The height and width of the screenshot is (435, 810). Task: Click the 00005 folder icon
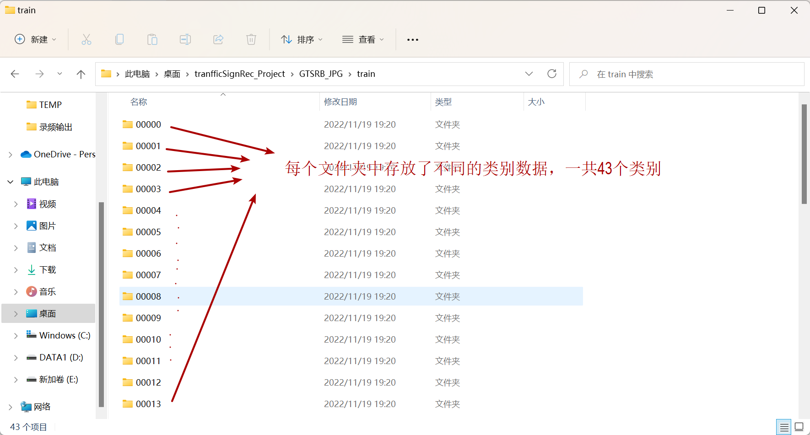pyautogui.click(x=128, y=232)
